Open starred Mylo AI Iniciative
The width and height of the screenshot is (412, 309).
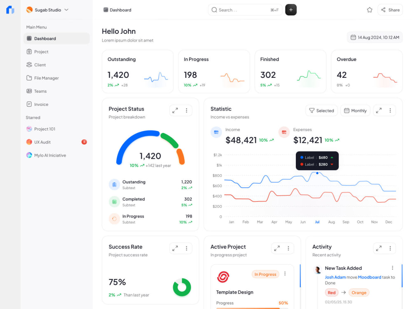click(56, 155)
